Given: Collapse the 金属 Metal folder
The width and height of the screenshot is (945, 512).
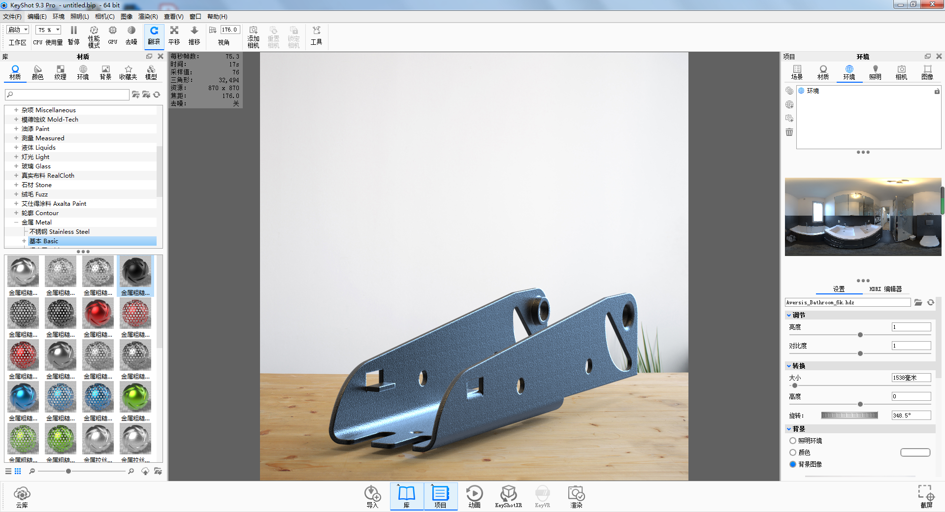Looking at the screenshot, I should tap(16, 222).
